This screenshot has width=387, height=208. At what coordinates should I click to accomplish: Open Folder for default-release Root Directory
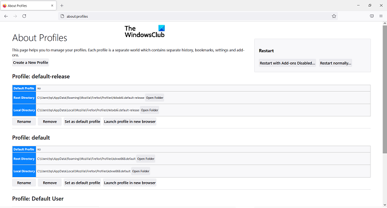point(154,98)
